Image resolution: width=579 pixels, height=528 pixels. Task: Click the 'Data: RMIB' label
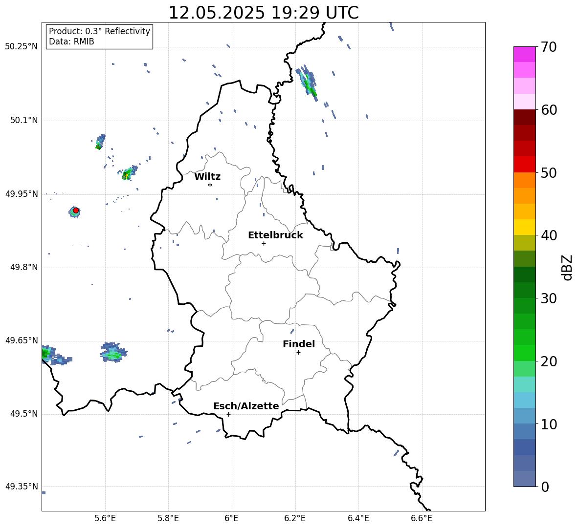tap(71, 42)
